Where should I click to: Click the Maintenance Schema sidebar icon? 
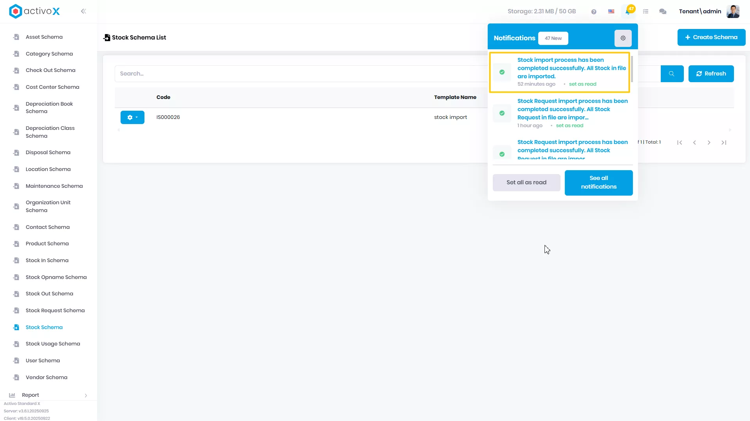coord(16,186)
